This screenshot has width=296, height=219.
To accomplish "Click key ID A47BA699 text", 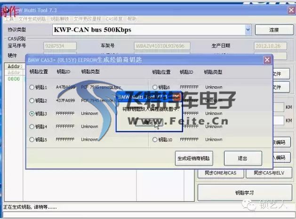I will coord(65,87).
